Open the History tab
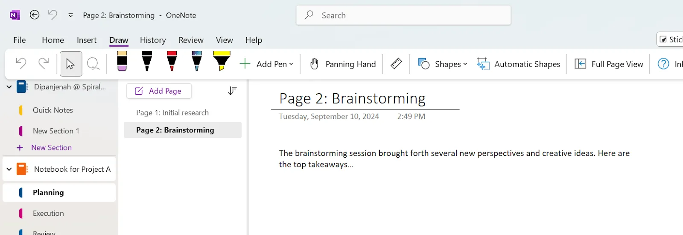Image resolution: width=683 pixels, height=235 pixels. point(153,40)
